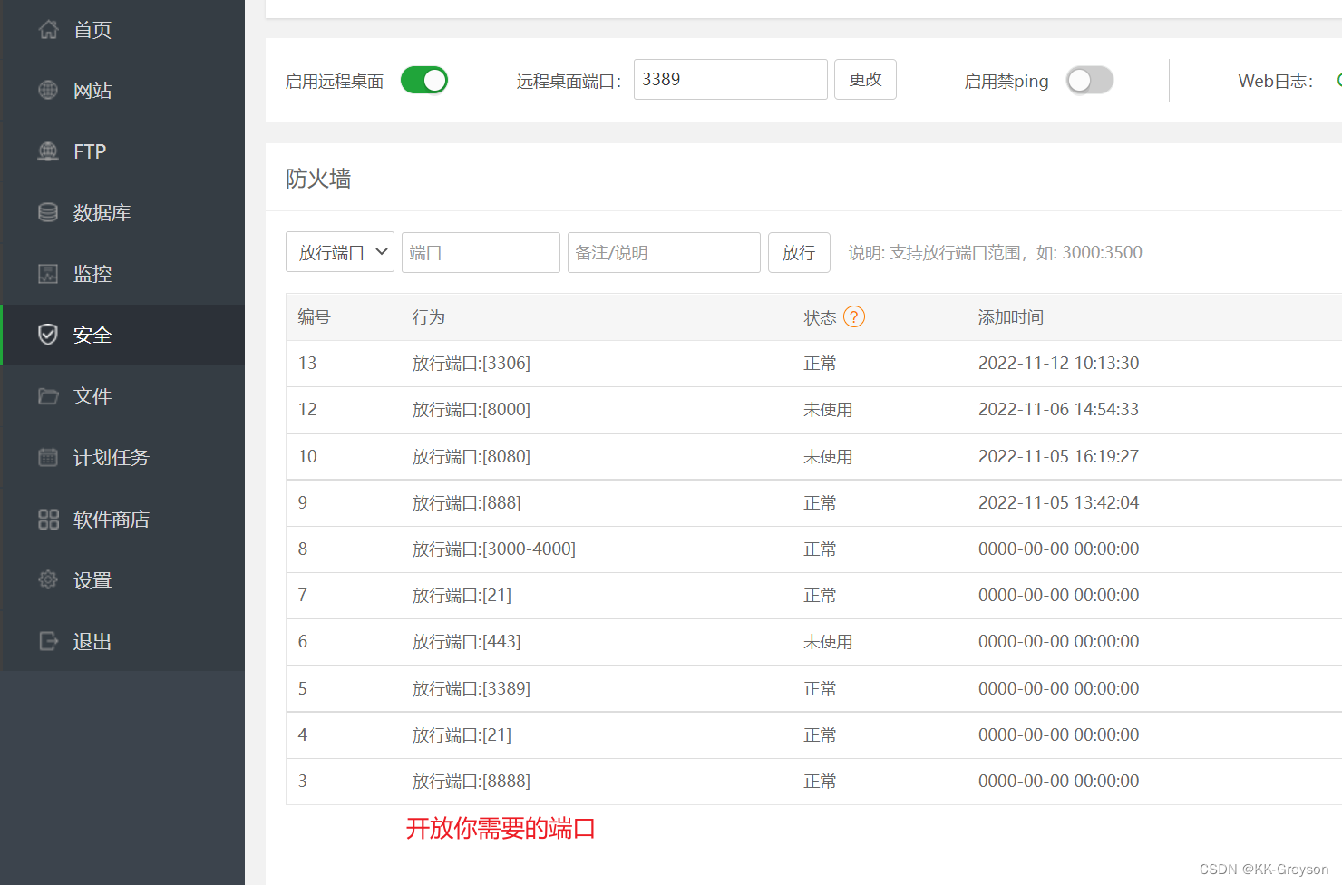The image size is (1342, 885).
Task: Click the 添加时间 column header
Action: (x=1011, y=317)
